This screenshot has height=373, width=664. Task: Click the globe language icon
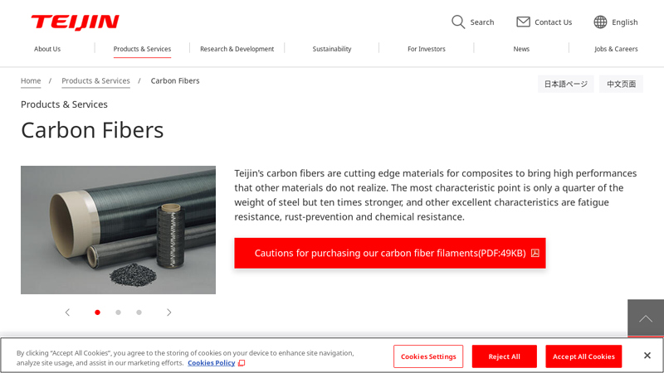(x=600, y=22)
